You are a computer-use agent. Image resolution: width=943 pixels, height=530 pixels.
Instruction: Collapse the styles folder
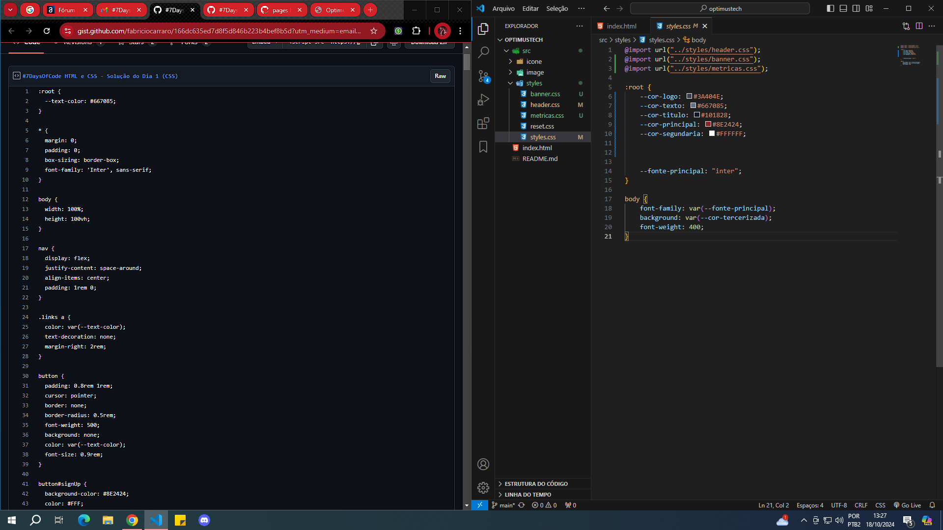click(543, 83)
